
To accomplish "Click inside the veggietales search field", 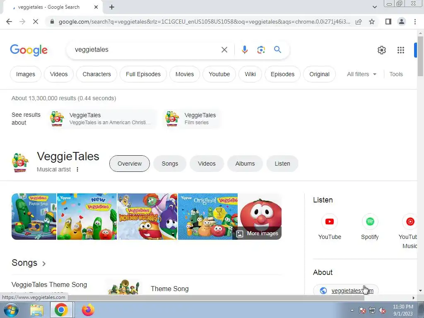I will point(146,50).
